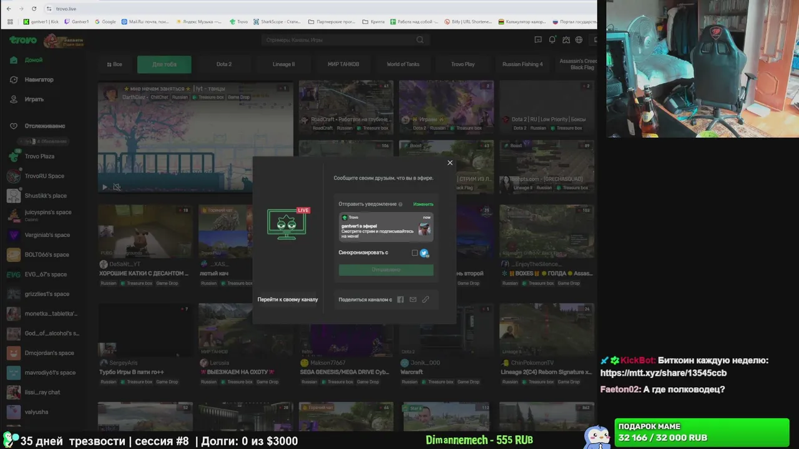Viewport: 799px width, 449px height.
Task: Open the gantver1 | Kick bookmark
Action: click(x=41, y=22)
